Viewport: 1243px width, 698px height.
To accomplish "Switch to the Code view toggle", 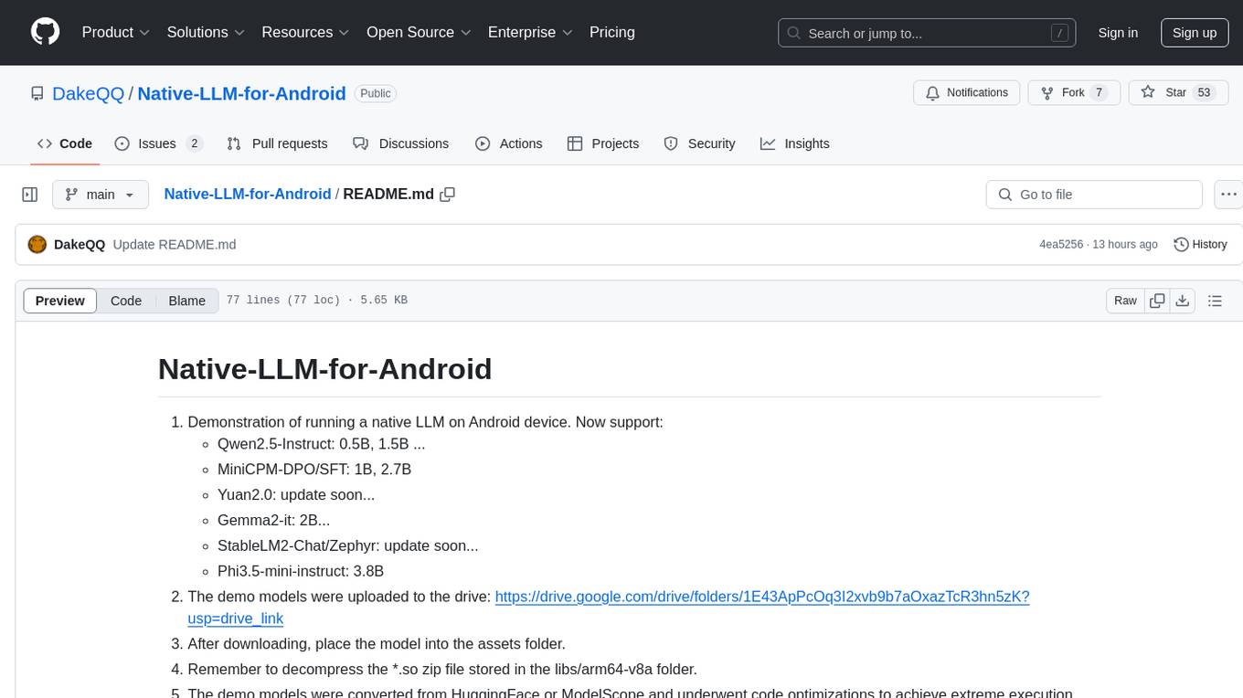I will pos(126,301).
